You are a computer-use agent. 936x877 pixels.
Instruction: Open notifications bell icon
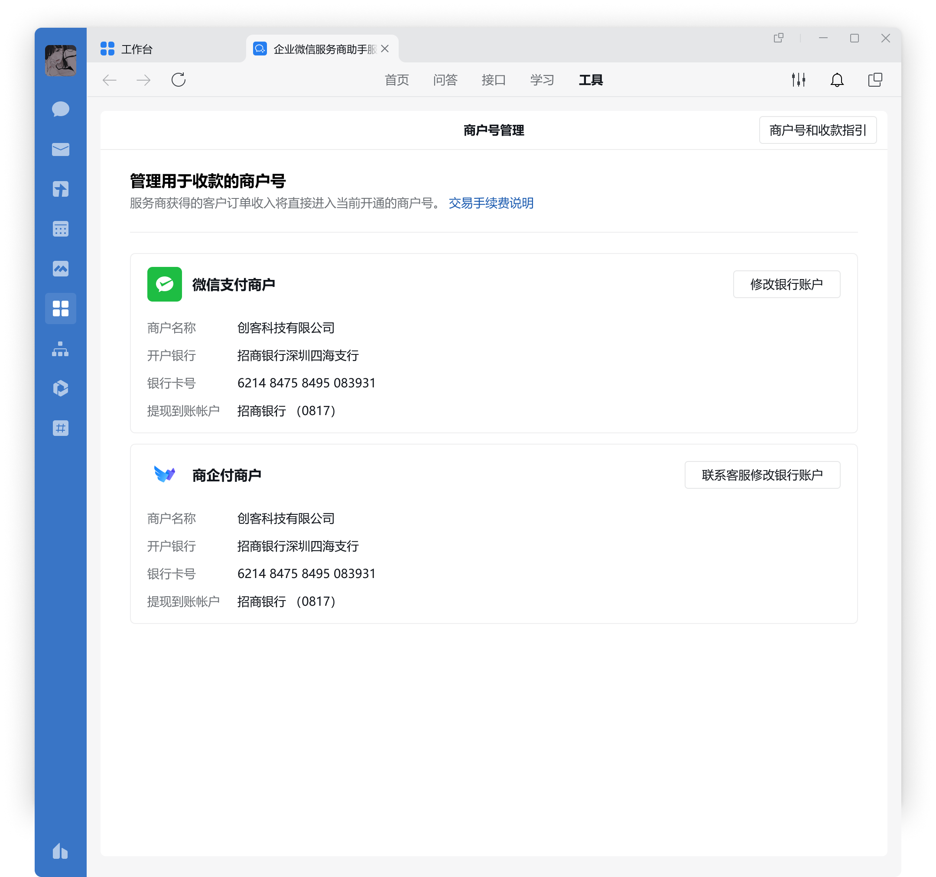click(837, 80)
